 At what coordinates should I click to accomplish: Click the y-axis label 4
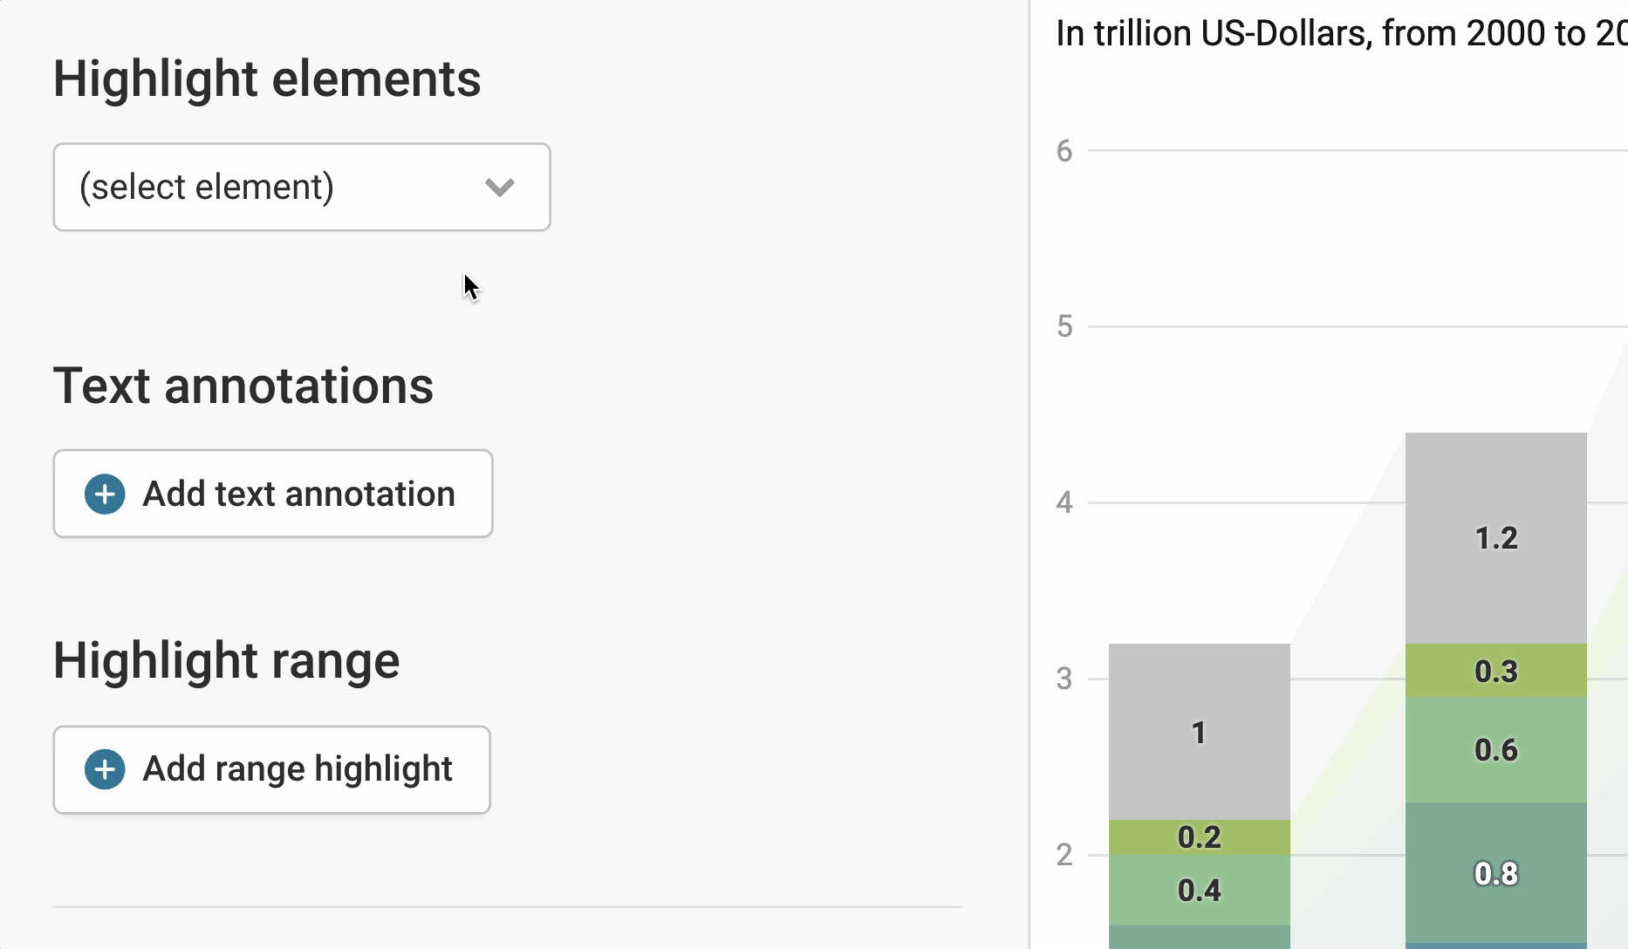pyautogui.click(x=1064, y=502)
